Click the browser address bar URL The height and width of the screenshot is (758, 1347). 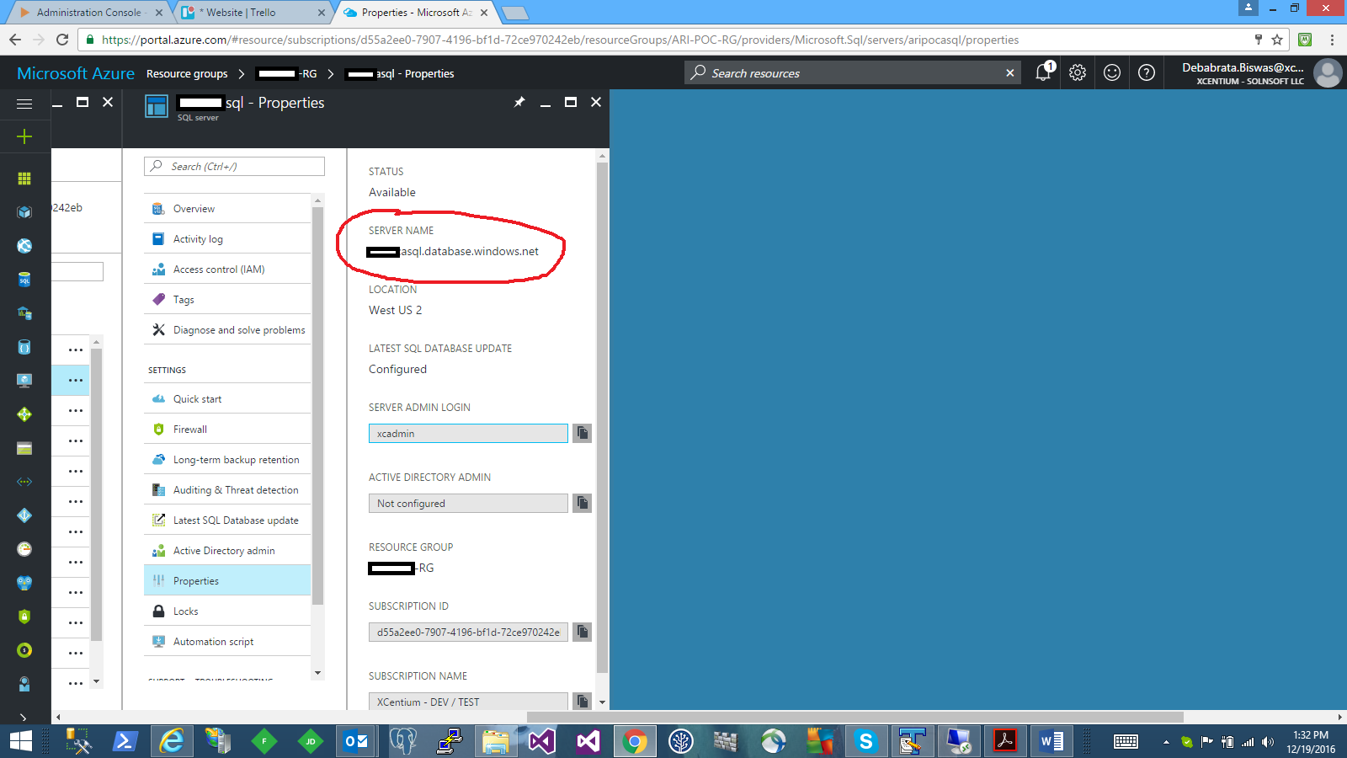(x=560, y=40)
